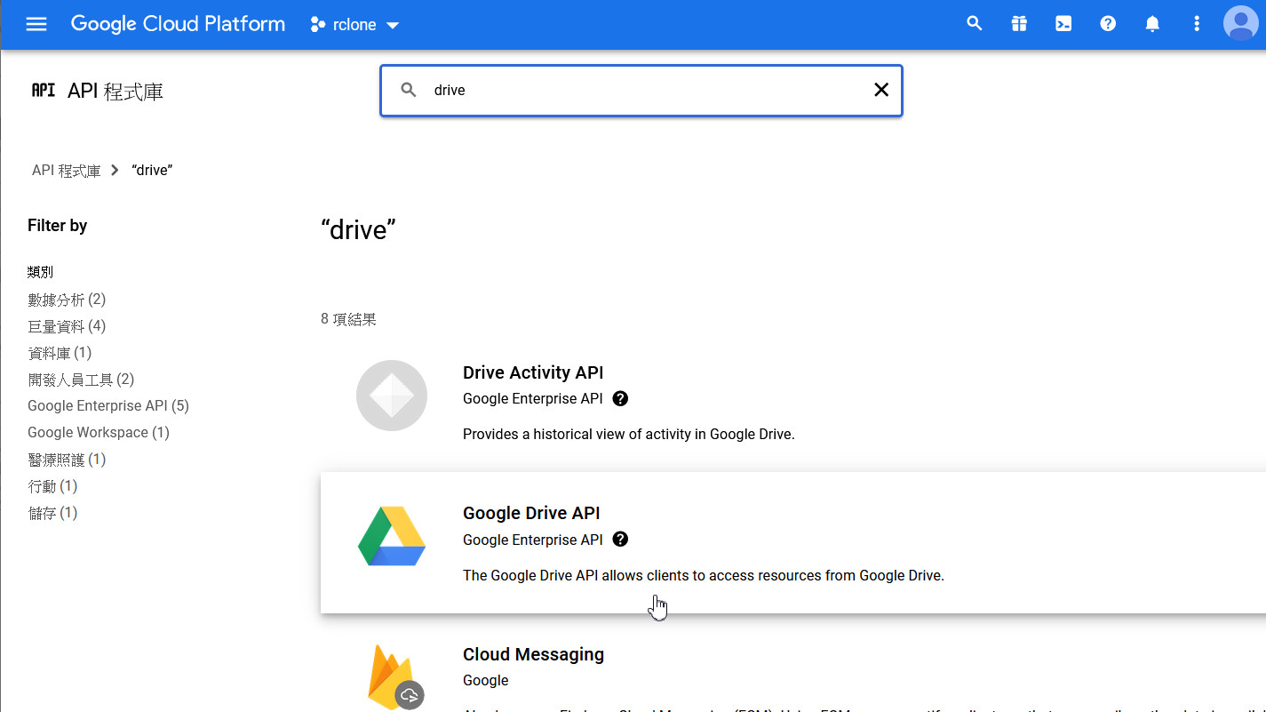Click the user account avatar
This screenshot has height=712, width=1266.
click(1240, 24)
